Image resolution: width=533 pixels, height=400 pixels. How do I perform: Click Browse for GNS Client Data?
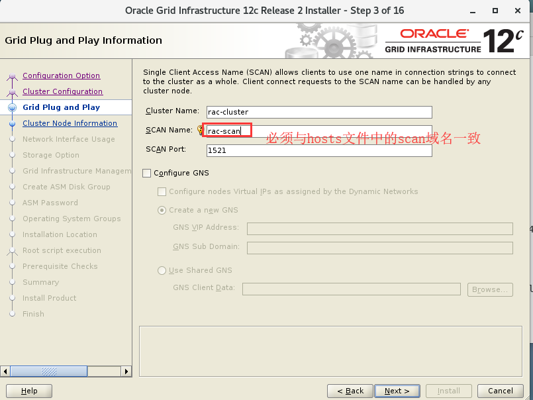(x=490, y=290)
